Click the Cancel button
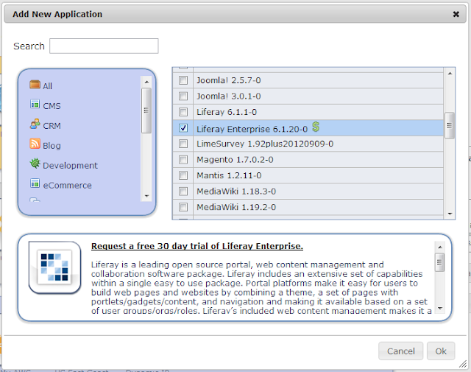The width and height of the screenshot is (471, 372). coord(400,351)
